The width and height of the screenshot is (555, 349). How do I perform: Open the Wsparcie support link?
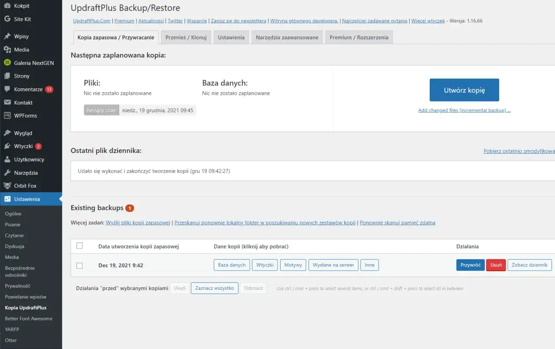tap(197, 21)
